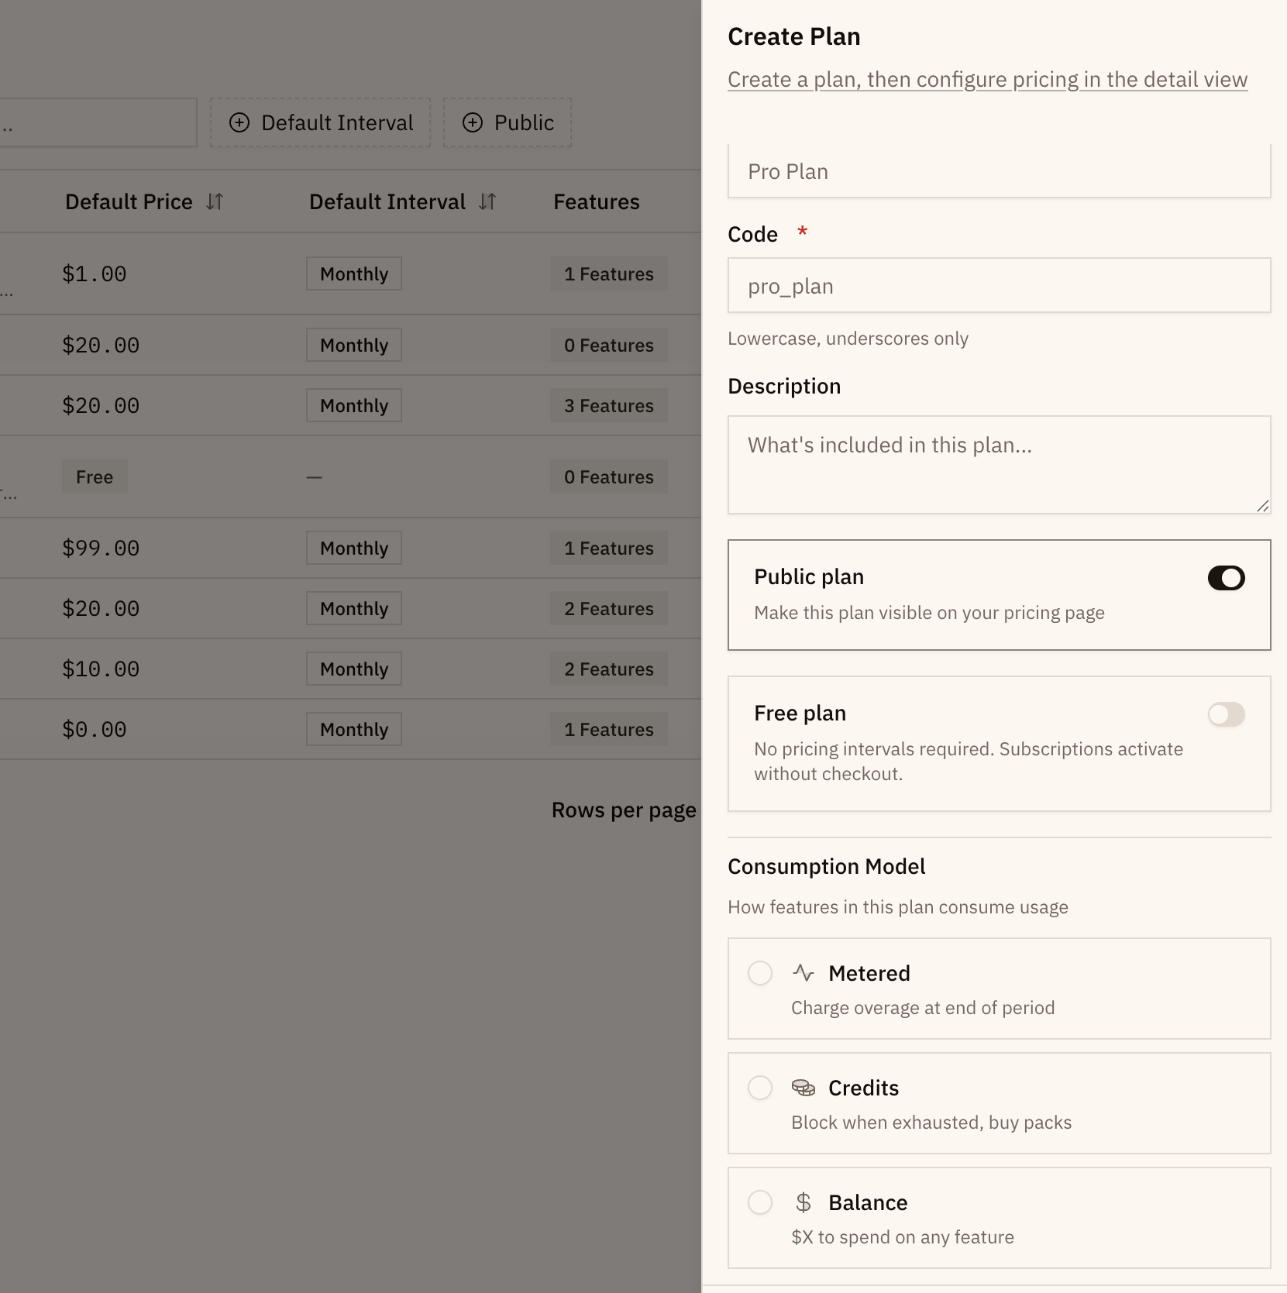Click into the Description text area
The image size is (1287, 1293).
click(999, 465)
